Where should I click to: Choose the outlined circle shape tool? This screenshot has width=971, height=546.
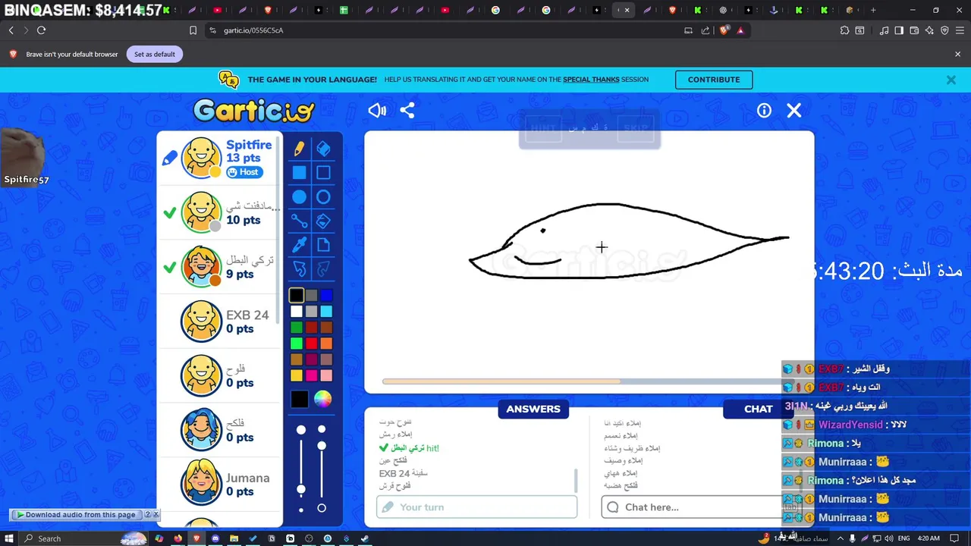323,197
